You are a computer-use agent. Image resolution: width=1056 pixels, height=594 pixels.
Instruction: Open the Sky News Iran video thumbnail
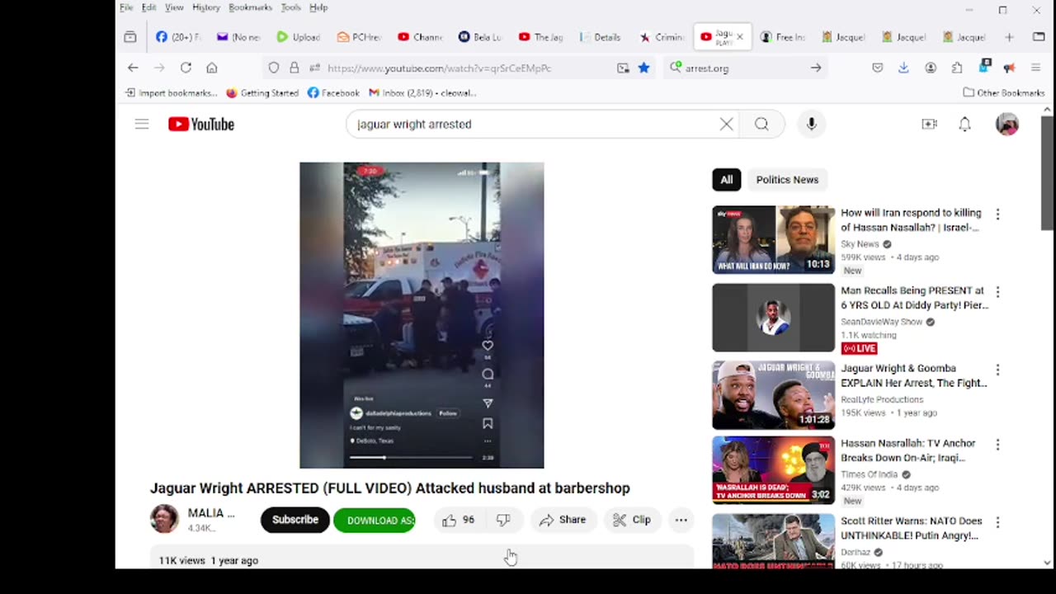(x=774, y=239)
